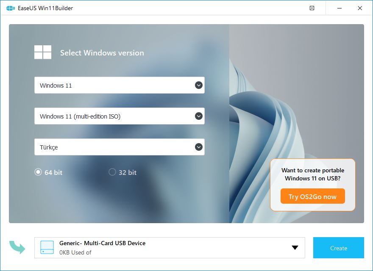This screenshot has width=373, height=271.
Task: Click the teal curved arrow icon
Action: (17, 247)
